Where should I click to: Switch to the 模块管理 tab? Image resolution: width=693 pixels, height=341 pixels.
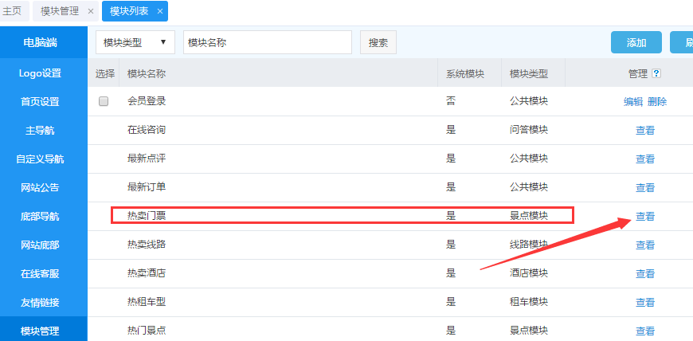tap(61, 11)
